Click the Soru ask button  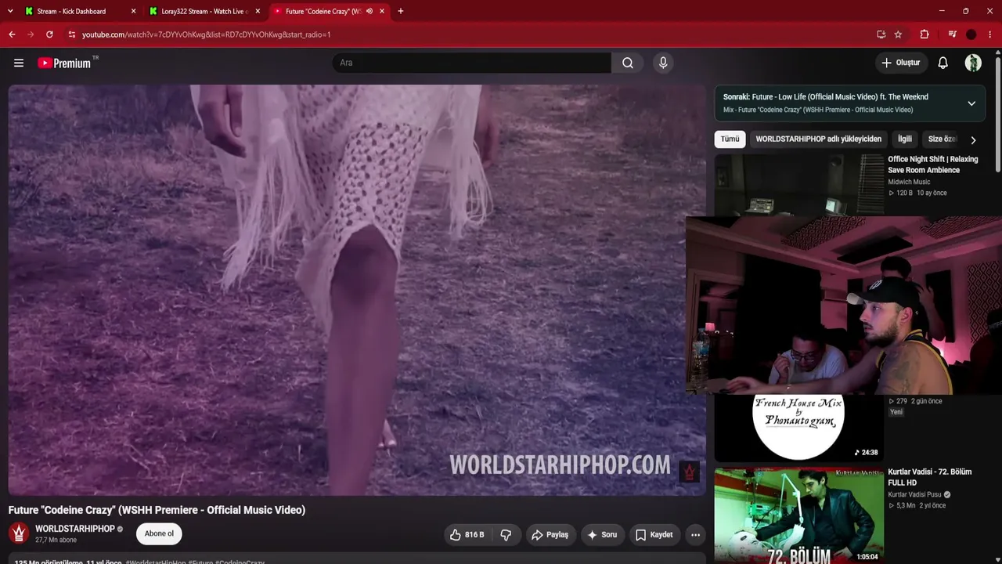click(603, 535)
